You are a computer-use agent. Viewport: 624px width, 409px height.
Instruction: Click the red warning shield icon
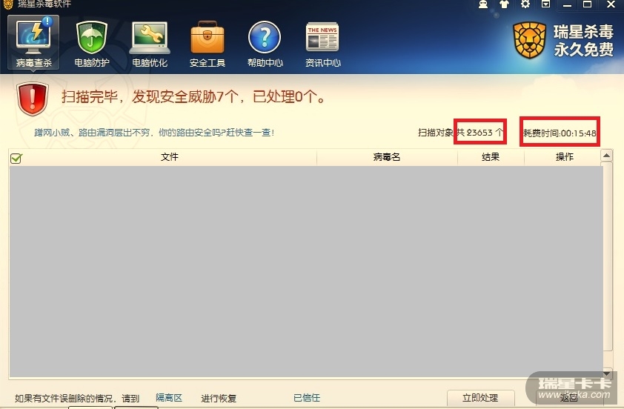click(x=33, y=99)
